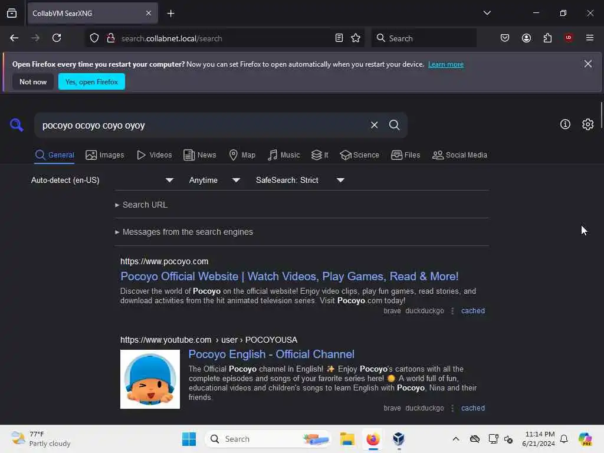This screenshot has height=453, width=604.
Task: Switch to Science search category
Action: (x=359, y=155)
